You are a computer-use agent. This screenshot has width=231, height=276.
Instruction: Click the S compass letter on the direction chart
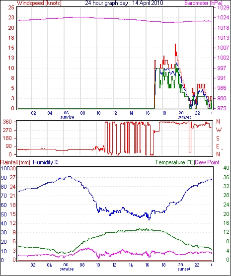(x=218, y=138)
